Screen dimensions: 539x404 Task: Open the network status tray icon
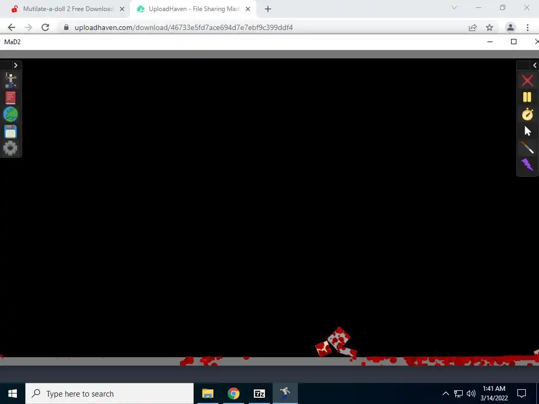[458, 393]
